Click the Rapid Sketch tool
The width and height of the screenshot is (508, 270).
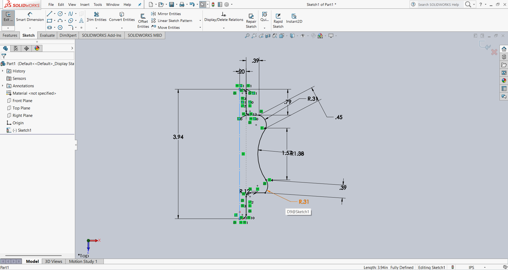(278, 21)
